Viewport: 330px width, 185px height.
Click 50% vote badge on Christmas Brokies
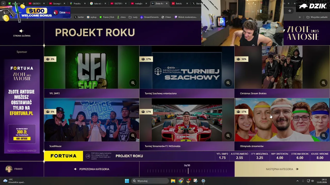pyautogui.click(x=242, y=59)
